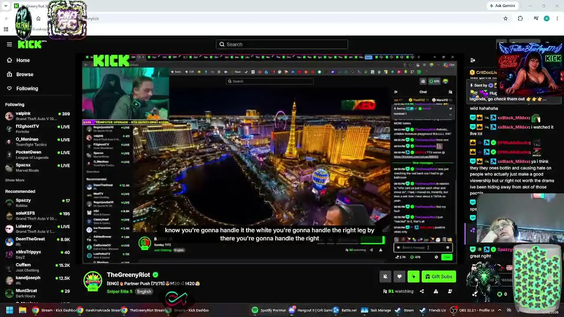Open Lulaavy's recommended channel
This screenshot has height=317, width=564.
[37, 229]
